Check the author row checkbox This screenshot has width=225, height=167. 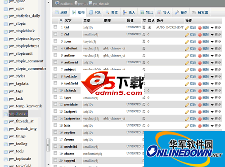coord(55,55)
